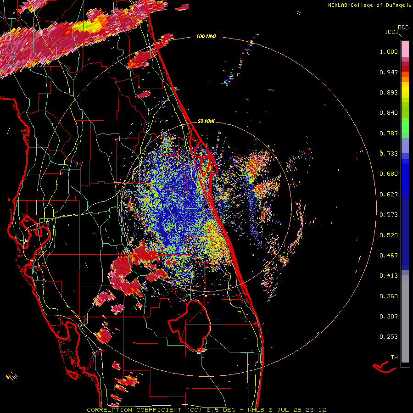The width and height of the screenshot is (413, 413).
Task: Click the [CC] label above color scale
Action: pos(391,32)
